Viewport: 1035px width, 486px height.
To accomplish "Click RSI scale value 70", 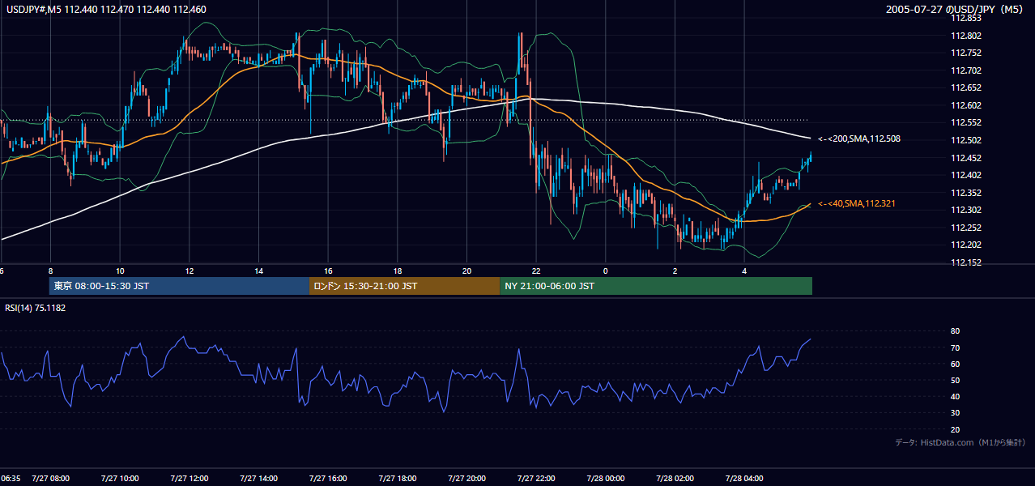I will click(x=956, y=347).
